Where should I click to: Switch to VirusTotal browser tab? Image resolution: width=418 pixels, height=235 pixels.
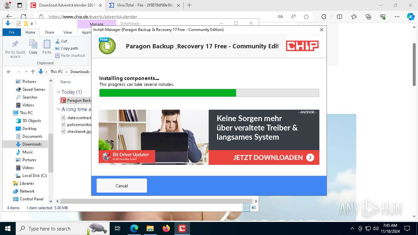point(145,5)
